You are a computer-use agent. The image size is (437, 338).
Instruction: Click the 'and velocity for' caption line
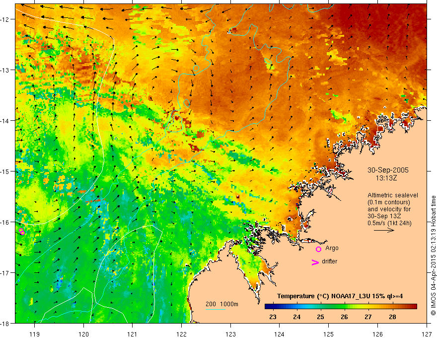point(389,209)
